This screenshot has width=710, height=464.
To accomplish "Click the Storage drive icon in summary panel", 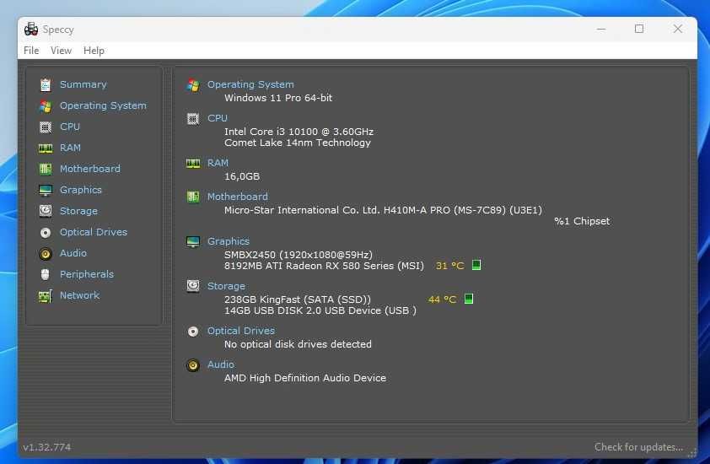I will tap(193, 286).
